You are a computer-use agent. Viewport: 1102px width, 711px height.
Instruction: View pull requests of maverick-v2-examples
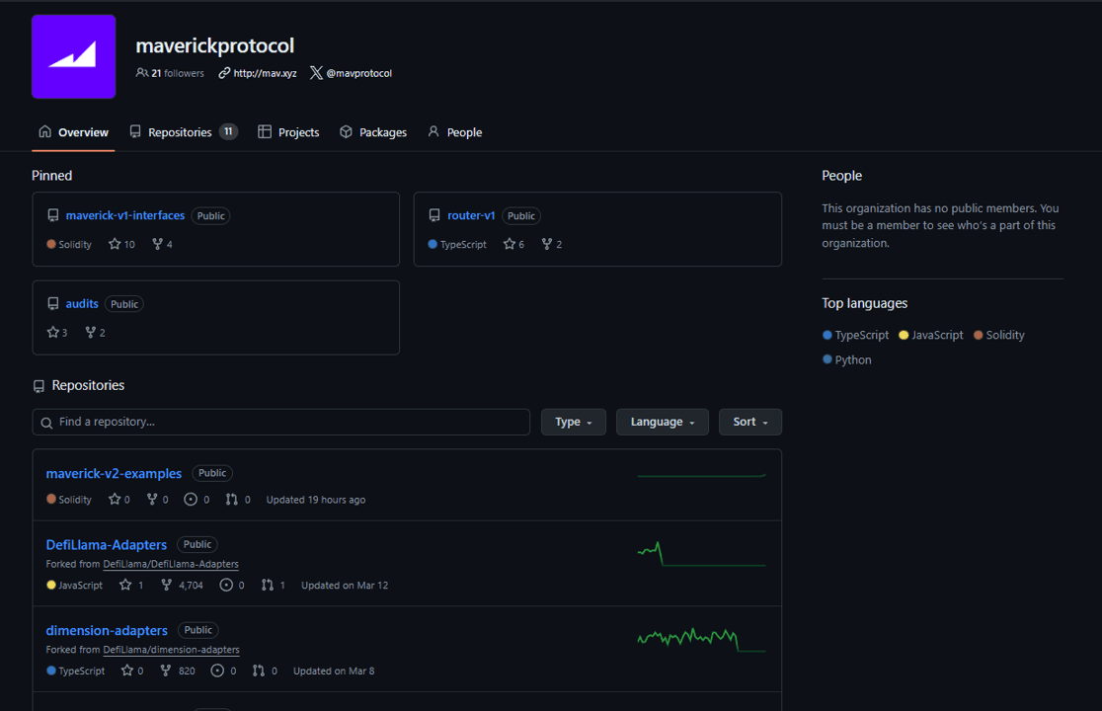click(238, 500)
